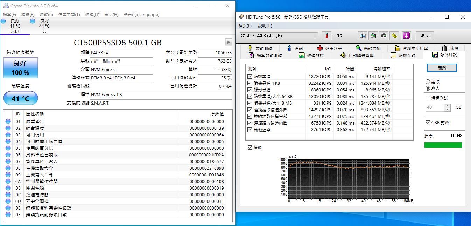Open 語言(L)(Language) menu
Image resolution: width=471 pixels, height=226 pixels.
point(141,15)
